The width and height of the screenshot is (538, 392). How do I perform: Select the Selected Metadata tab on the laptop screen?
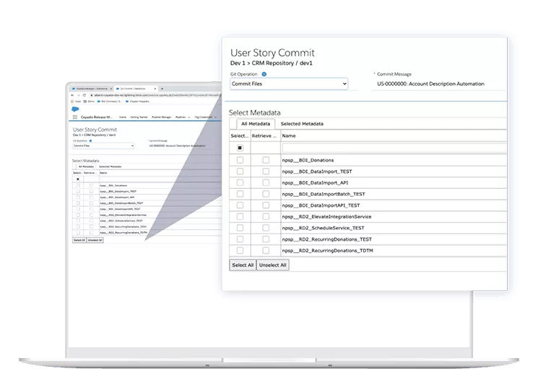coord(110,166)
